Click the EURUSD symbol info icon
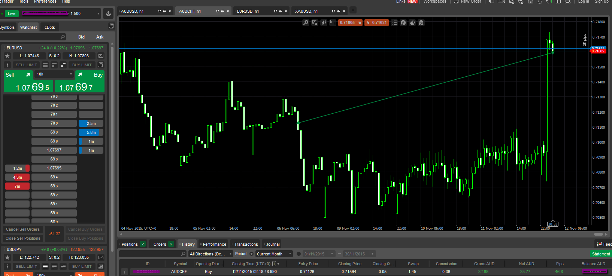612x276 pixels. tap(7, 65)
